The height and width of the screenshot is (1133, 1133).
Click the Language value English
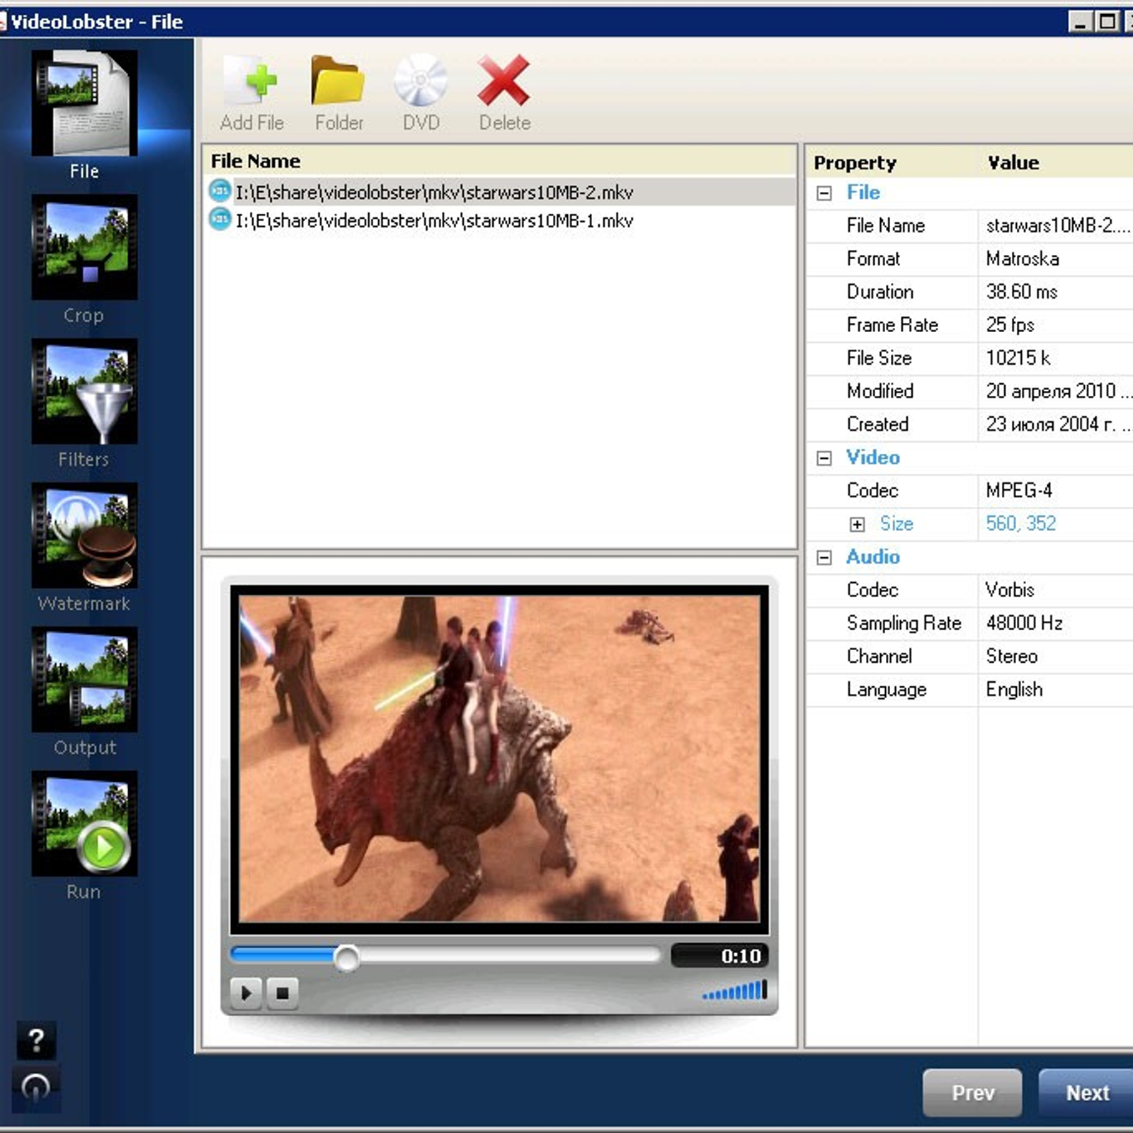click(1014, 689)
